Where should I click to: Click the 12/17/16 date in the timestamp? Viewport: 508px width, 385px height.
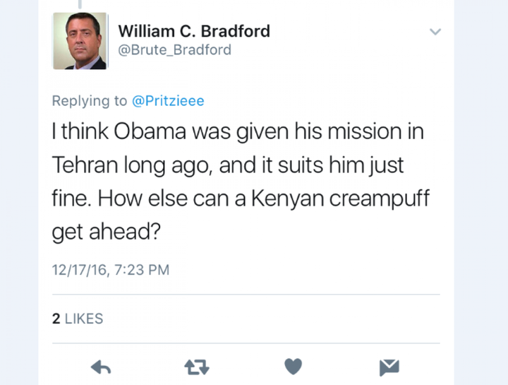(x=78, y=270)
